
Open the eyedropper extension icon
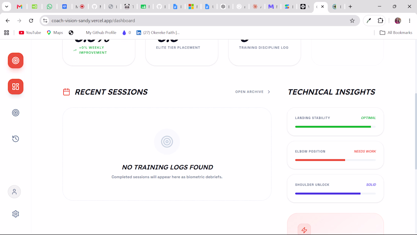(x=368, y=21)
